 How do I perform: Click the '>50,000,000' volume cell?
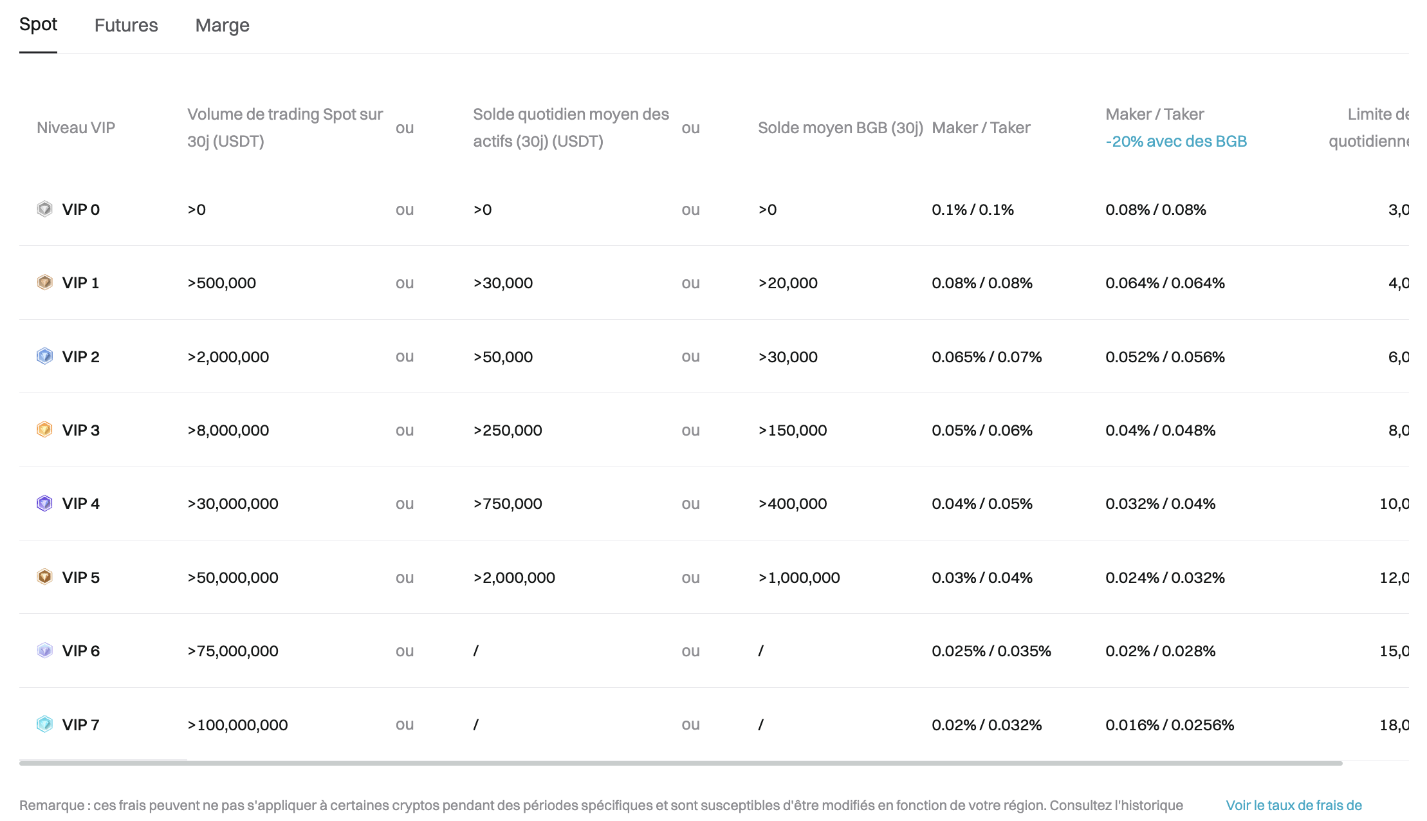coord(233,577)
